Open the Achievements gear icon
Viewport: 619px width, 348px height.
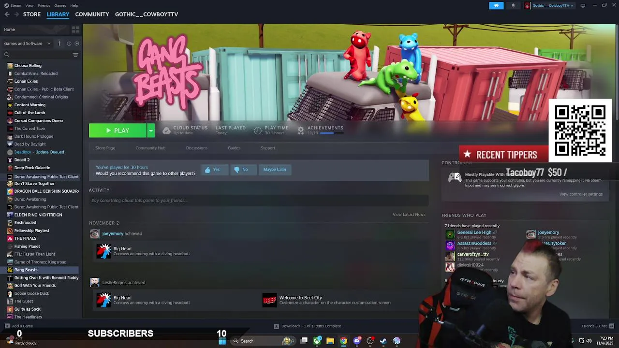[x=301, y=130]
